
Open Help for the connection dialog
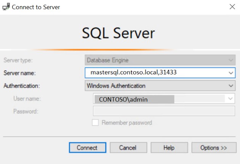[169, 148]
